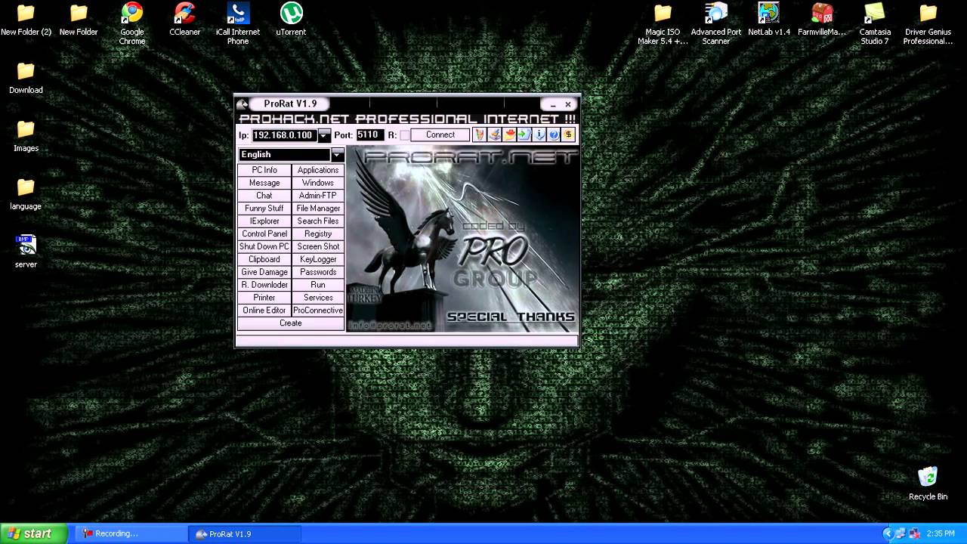Image resolution: width=967 pixels, height=544 pixels.
Task: Tick the R: checkbox beside Connect
Action: tap(404, 135)
